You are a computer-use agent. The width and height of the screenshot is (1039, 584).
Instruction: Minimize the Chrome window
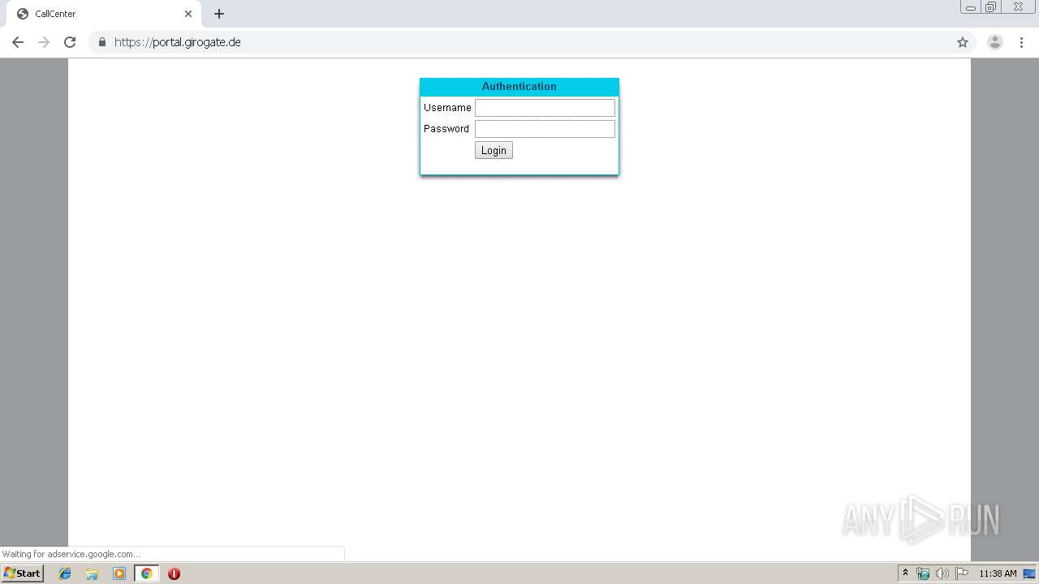pos(970,7)
